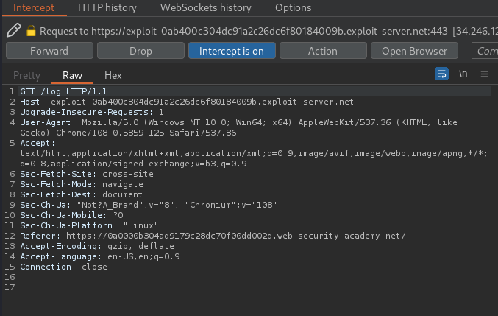Place cursor on empty line 17
The image size is (498, 316).
pos(254,287)
